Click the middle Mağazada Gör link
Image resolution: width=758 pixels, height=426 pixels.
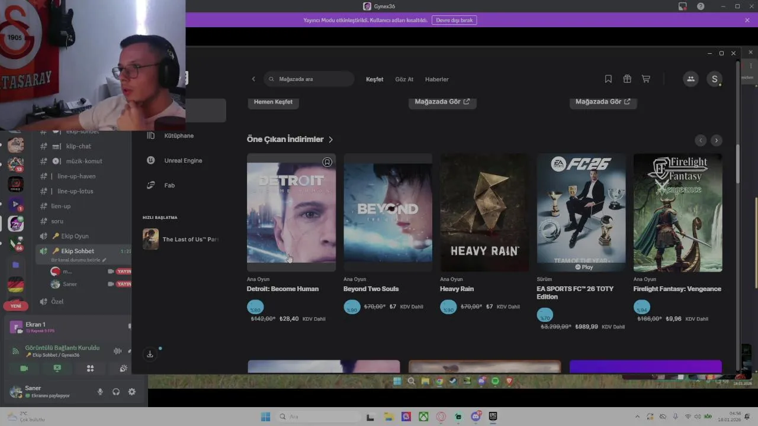442,102
